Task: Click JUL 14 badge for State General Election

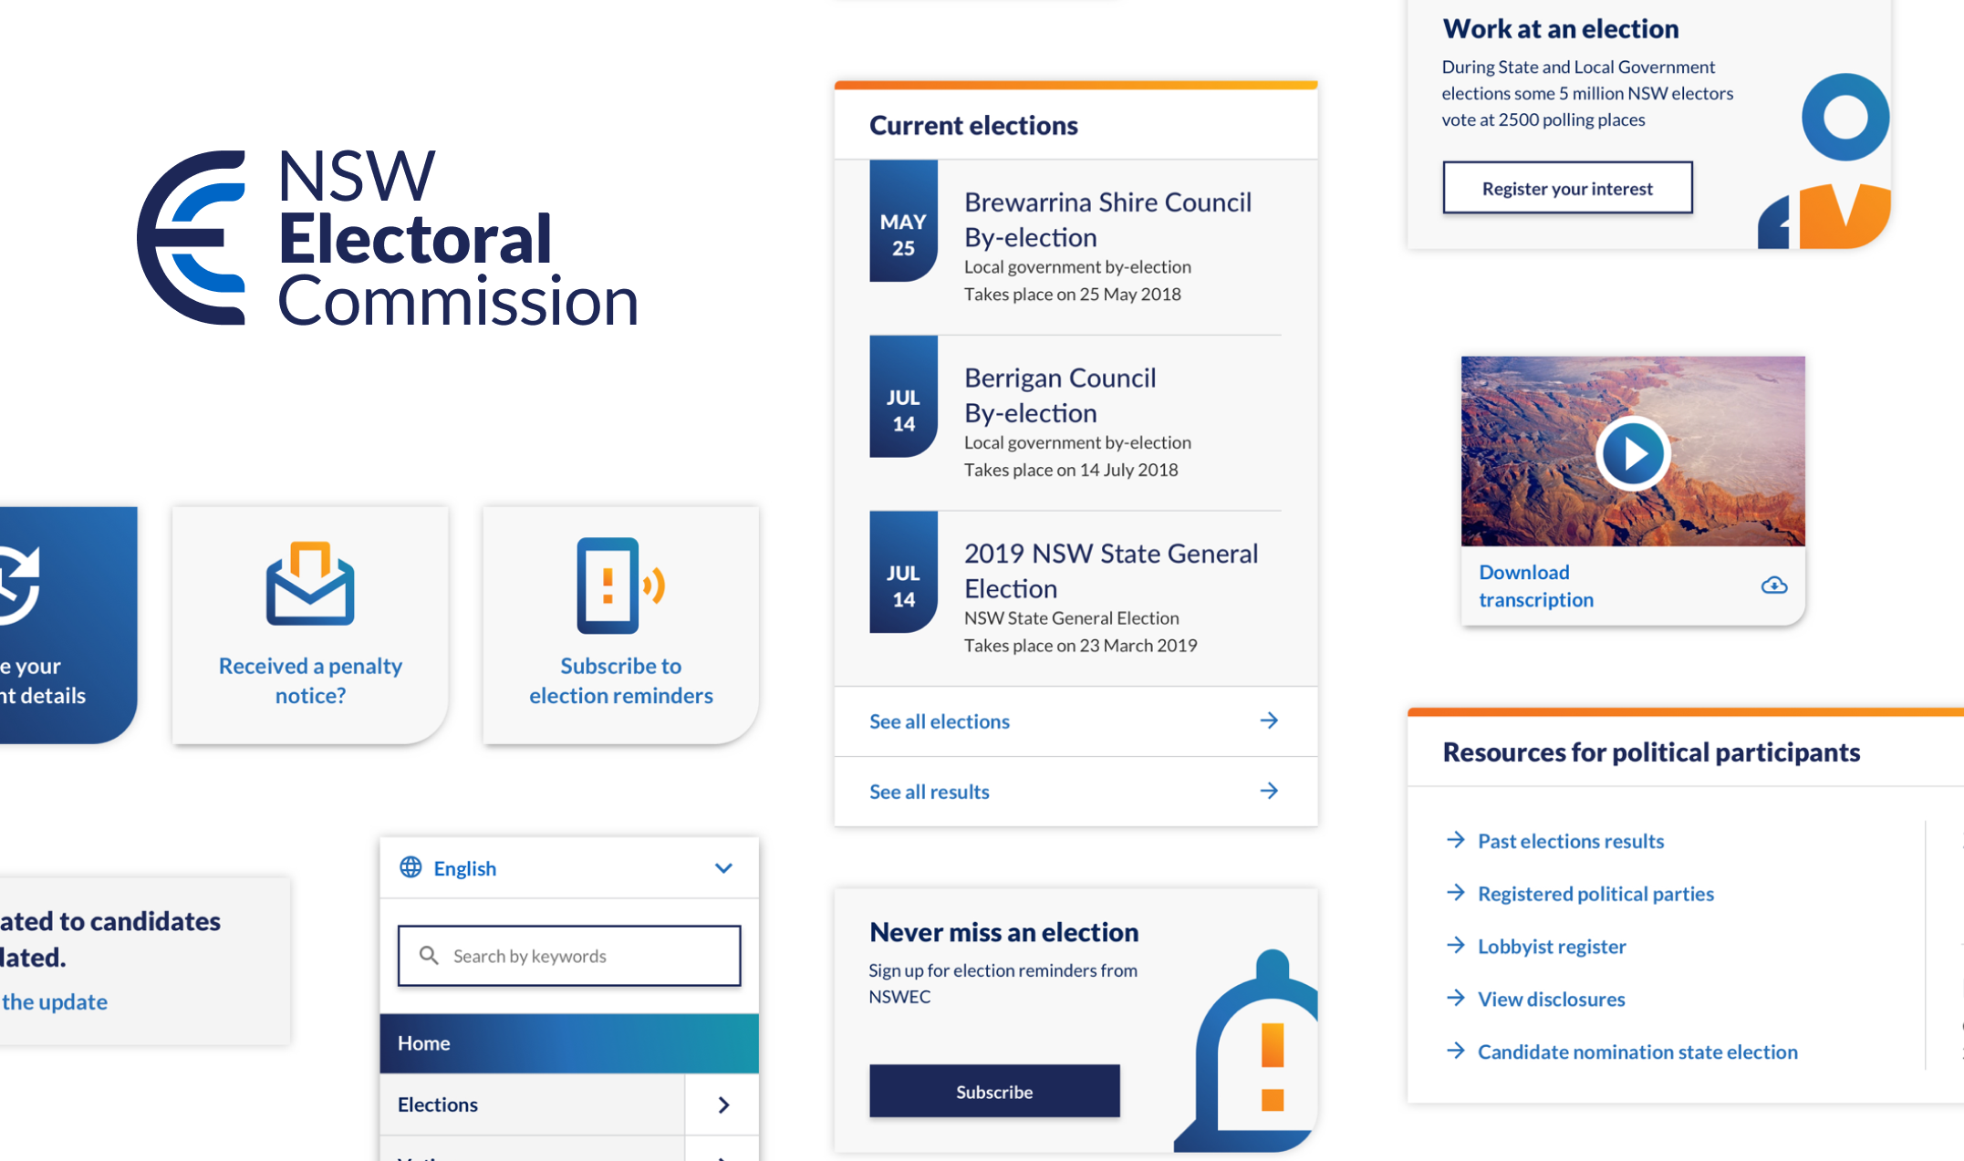Action: [903, 572]
